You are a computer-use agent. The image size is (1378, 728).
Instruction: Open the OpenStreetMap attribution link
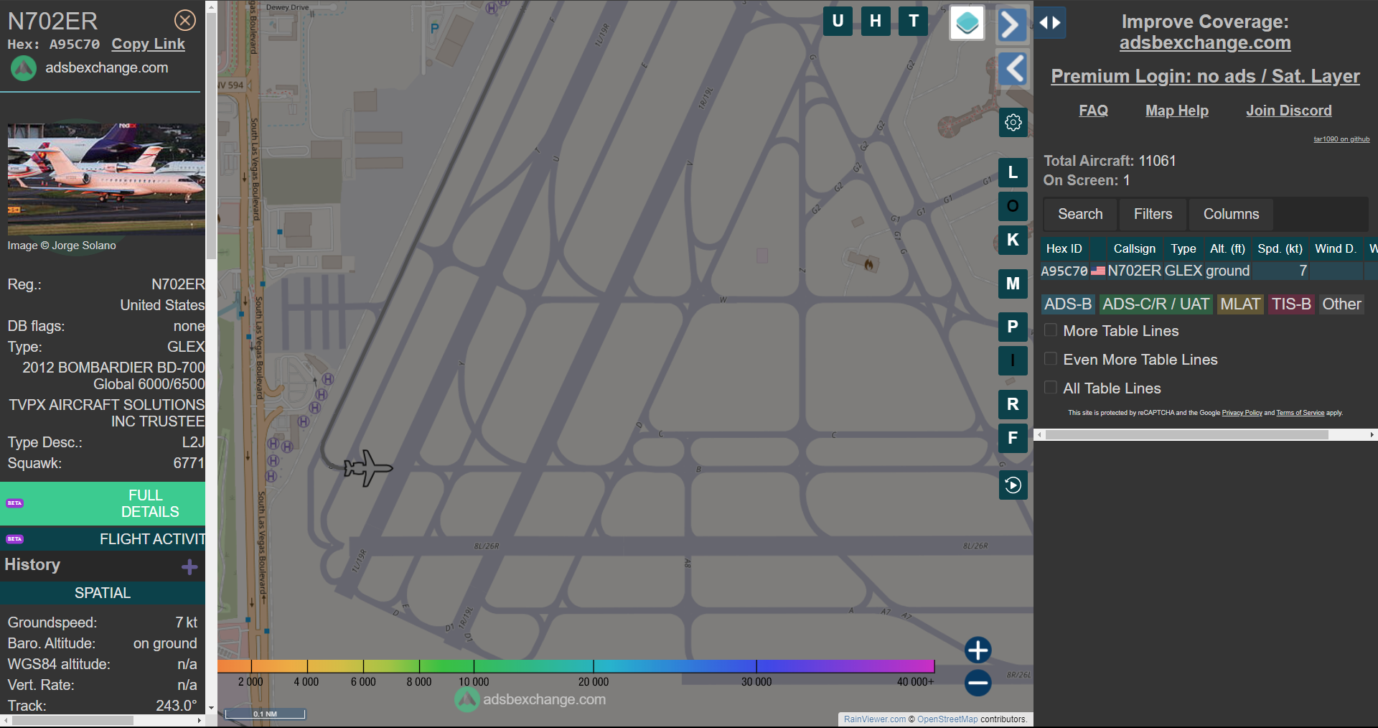coord(947,719)
